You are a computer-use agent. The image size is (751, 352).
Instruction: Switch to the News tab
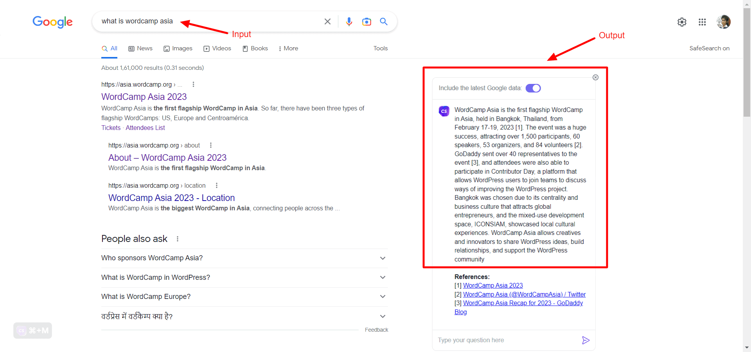point(140,48)
